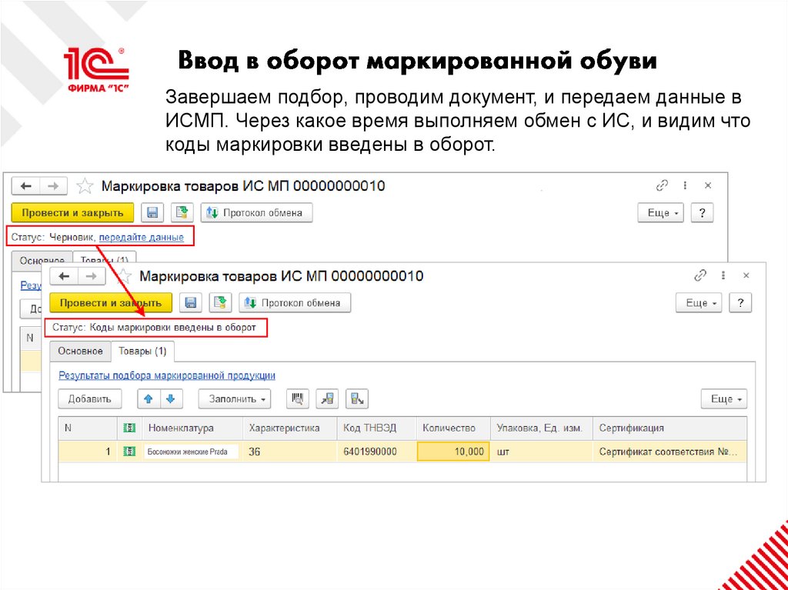This screenshot has width=788, height=590.
Task: Click Упаковка, Ед. изм. column header
Action: coord(542,428)
